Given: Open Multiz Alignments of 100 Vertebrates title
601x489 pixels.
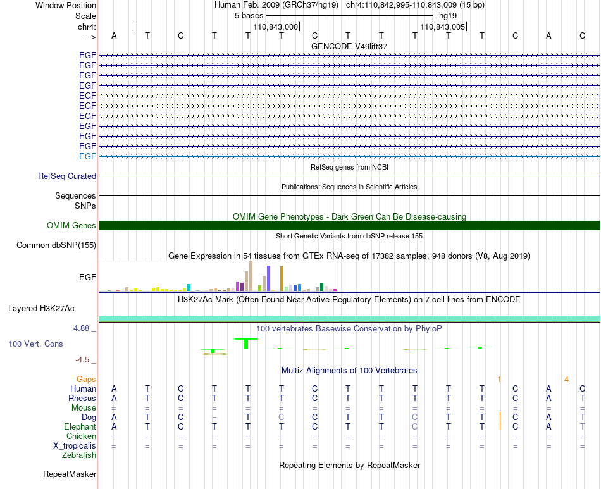Looking at the screenshot, I should (349, 371).
